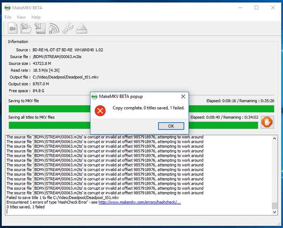Minimize the MakeMKV BETA window

pos(240,8)
